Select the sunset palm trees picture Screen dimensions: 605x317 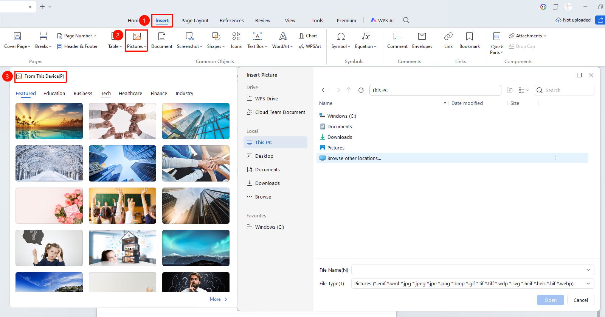[49, 121]
